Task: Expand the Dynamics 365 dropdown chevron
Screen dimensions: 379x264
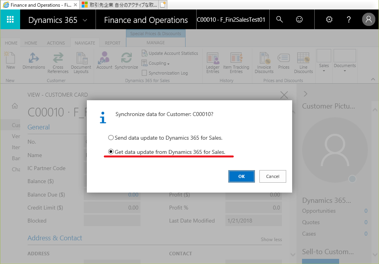Action: (85, 20)
